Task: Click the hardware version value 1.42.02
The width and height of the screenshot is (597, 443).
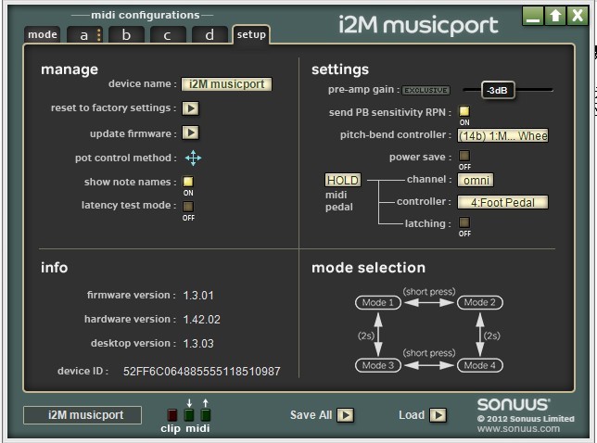Action: 202,320
